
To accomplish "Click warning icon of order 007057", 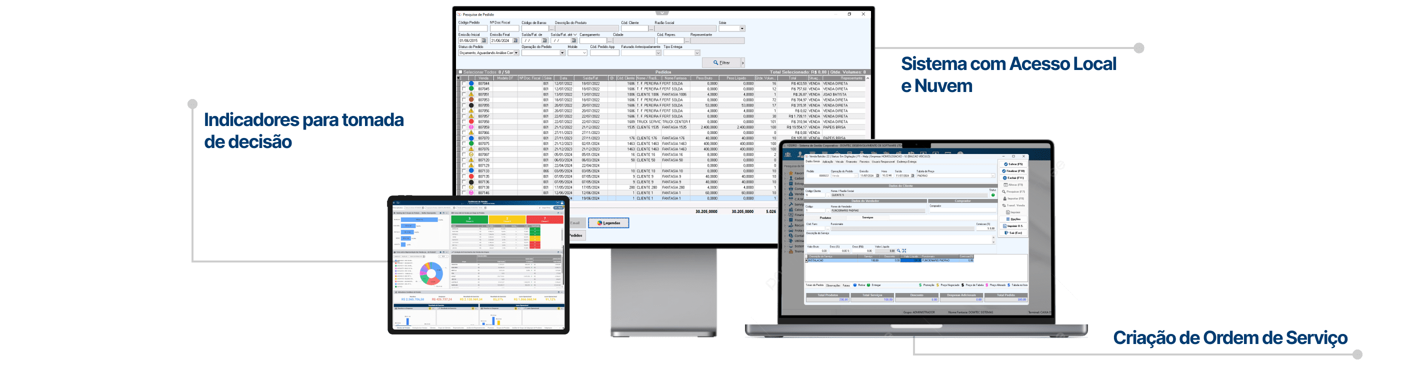I will pos(471,116).
